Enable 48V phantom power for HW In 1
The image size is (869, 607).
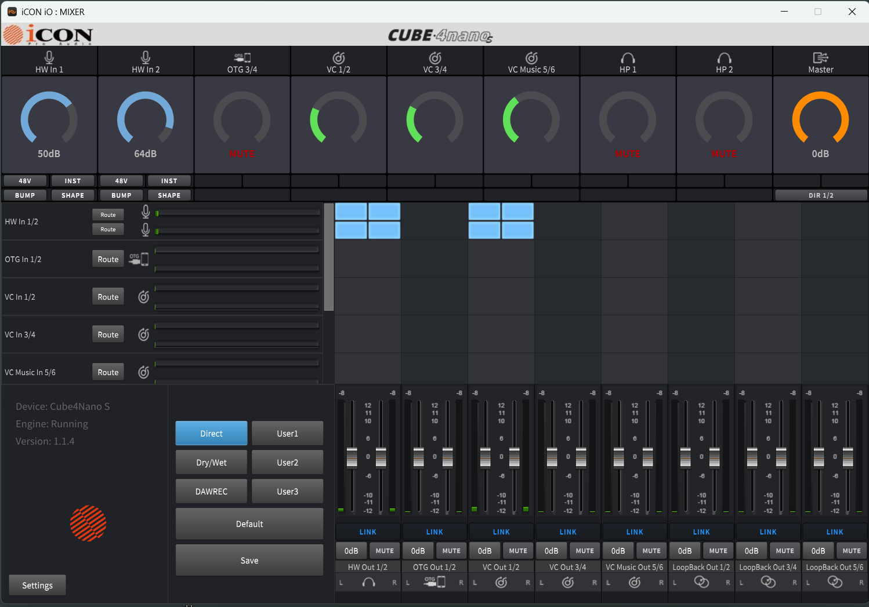[x=25, y=181]
